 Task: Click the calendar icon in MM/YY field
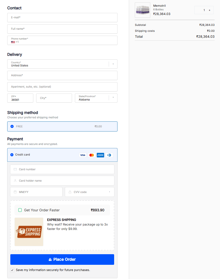click(15, 192)
